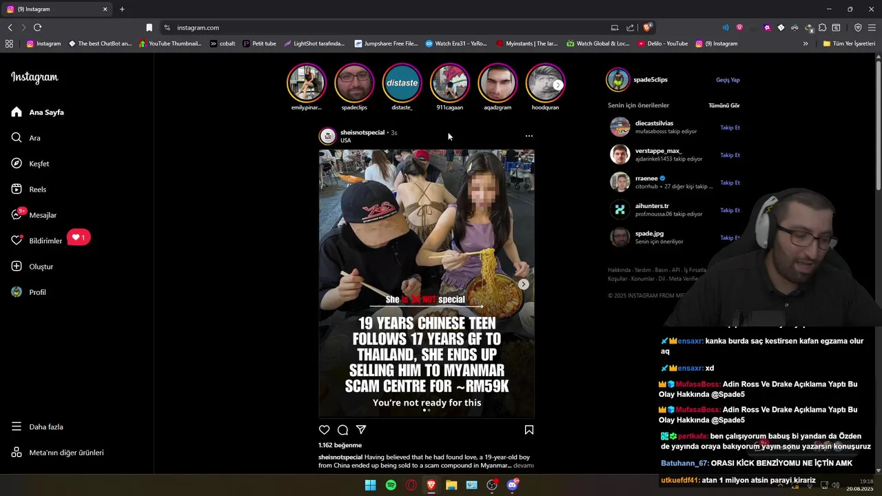Open Meta'nın diğer ürünleri
Viewport: 882px width, 496px height.
pyautogui.click(x=57, y=453)
